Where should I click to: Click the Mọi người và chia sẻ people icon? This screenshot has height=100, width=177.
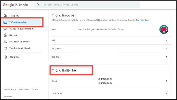5,42
